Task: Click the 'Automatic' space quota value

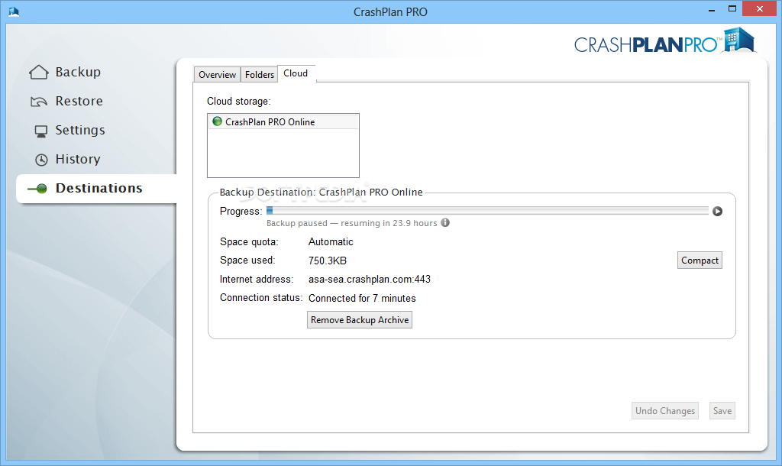Action: [331, 242]
